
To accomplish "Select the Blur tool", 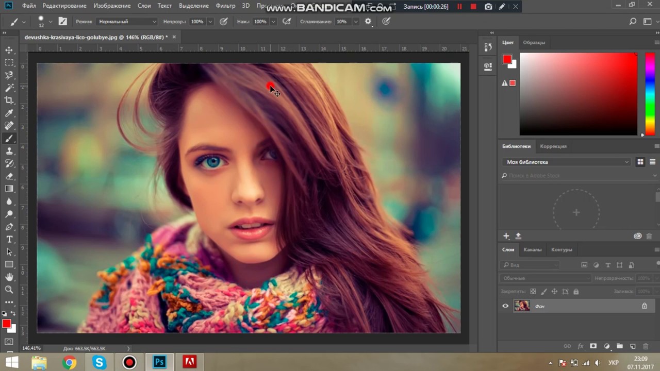I will 9,201.
